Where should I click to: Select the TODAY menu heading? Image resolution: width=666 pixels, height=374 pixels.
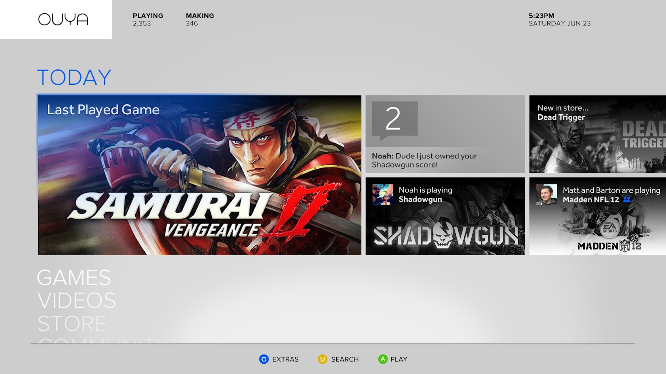(74, 78)
